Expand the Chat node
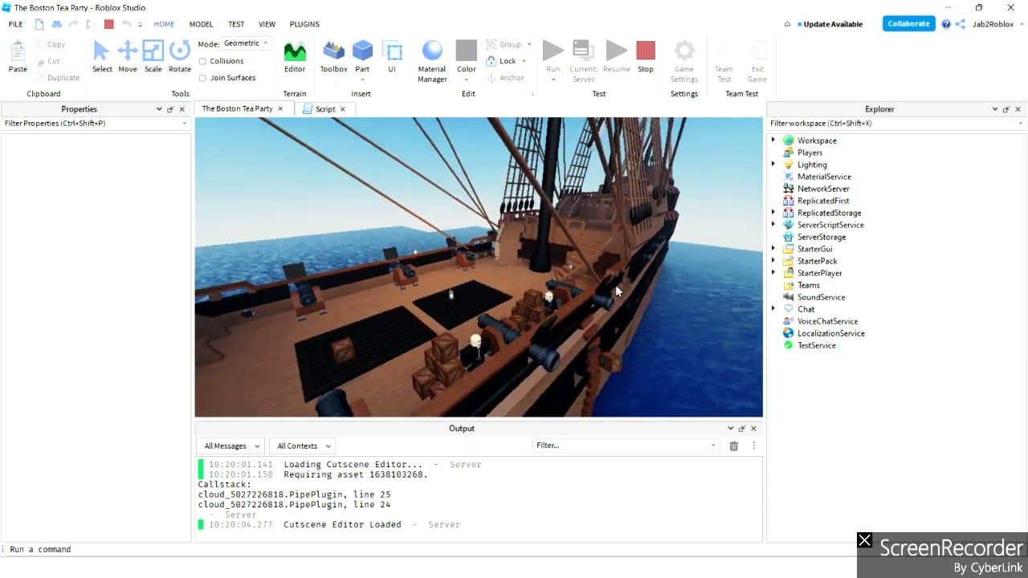This screenshot has height=578, width=1028. [773, 309]
